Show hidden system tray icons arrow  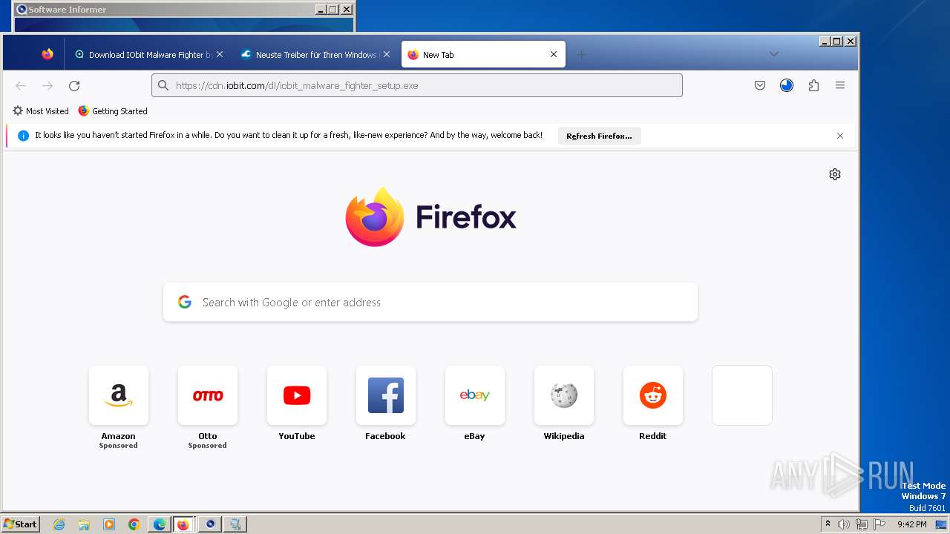point(828,524)
